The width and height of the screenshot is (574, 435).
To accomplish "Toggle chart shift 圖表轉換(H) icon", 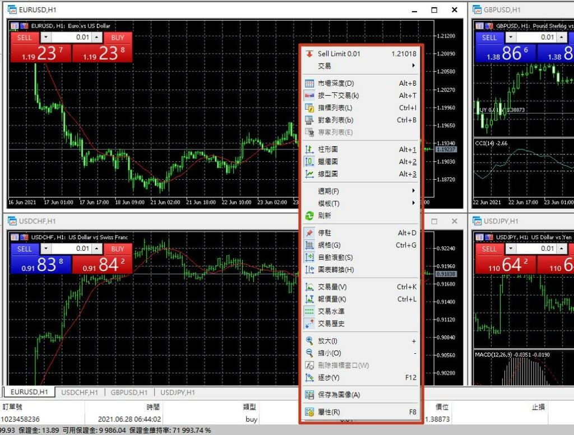I will pyautogui.click(x=309, y=270).
